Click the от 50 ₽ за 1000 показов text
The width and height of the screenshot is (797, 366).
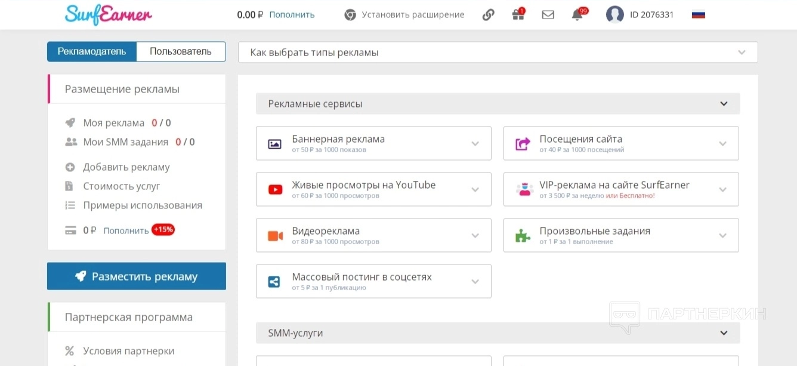329,150
